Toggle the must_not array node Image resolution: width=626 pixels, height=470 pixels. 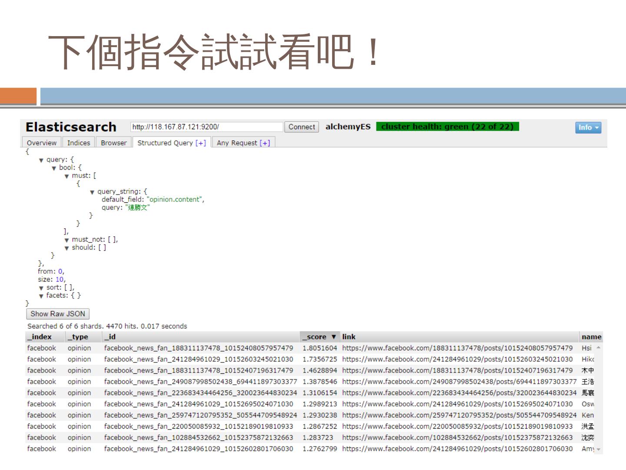tap(67, 240)
